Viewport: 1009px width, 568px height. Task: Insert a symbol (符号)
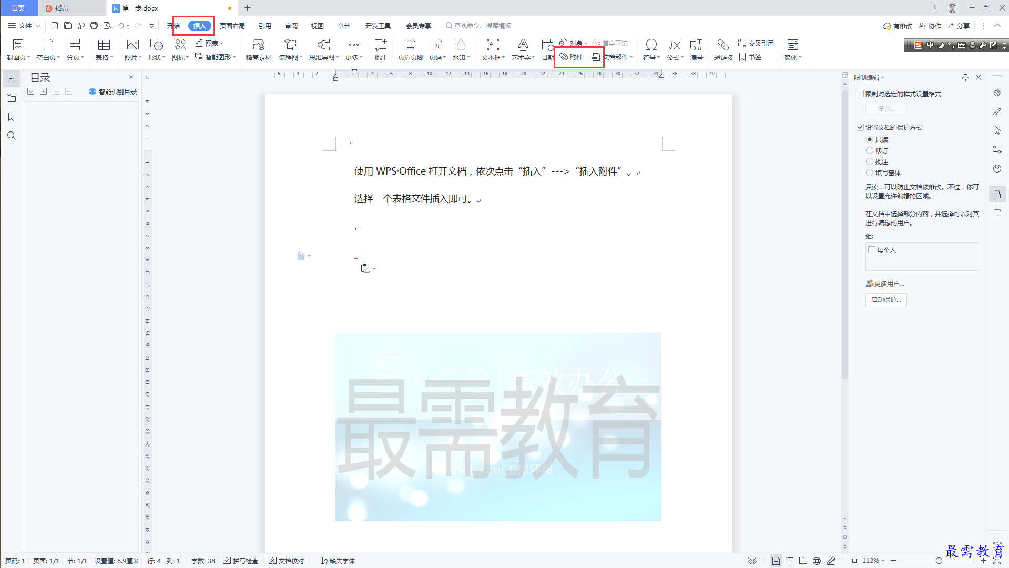651,50
